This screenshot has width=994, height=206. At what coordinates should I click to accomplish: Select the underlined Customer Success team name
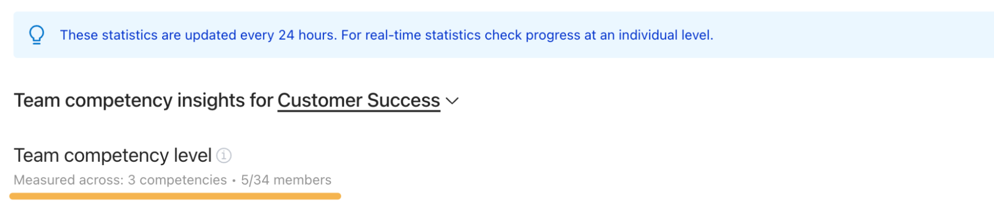click(359, 101)
